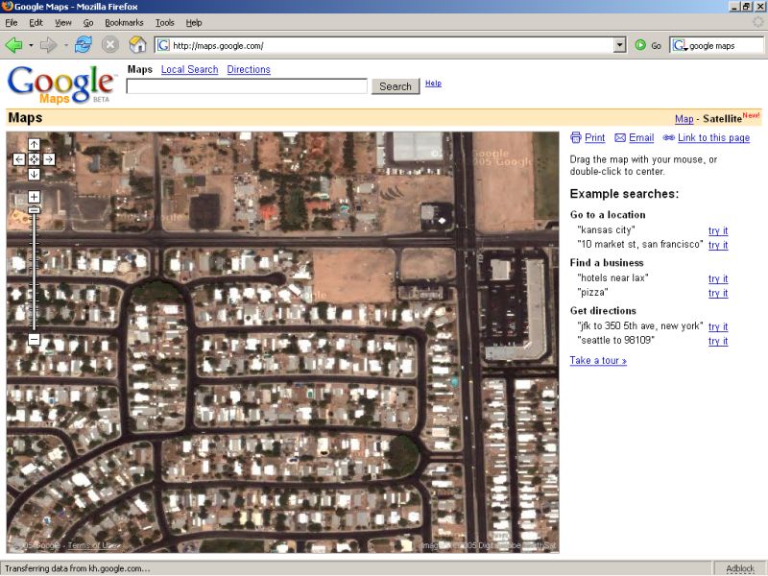Open the search engine selector dropdown
This screenshot has width=768, height=576.
coord(680,45)
